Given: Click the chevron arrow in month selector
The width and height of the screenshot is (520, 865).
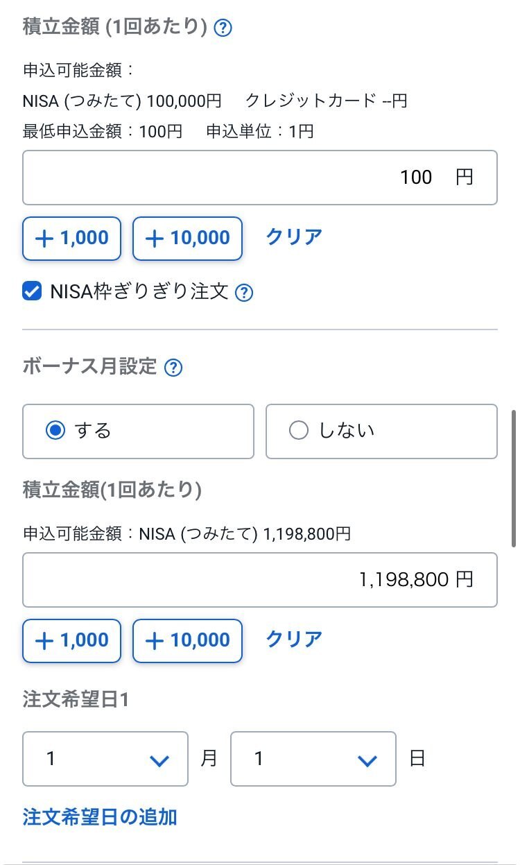Looking at the screenshot, I should point(159,761).
